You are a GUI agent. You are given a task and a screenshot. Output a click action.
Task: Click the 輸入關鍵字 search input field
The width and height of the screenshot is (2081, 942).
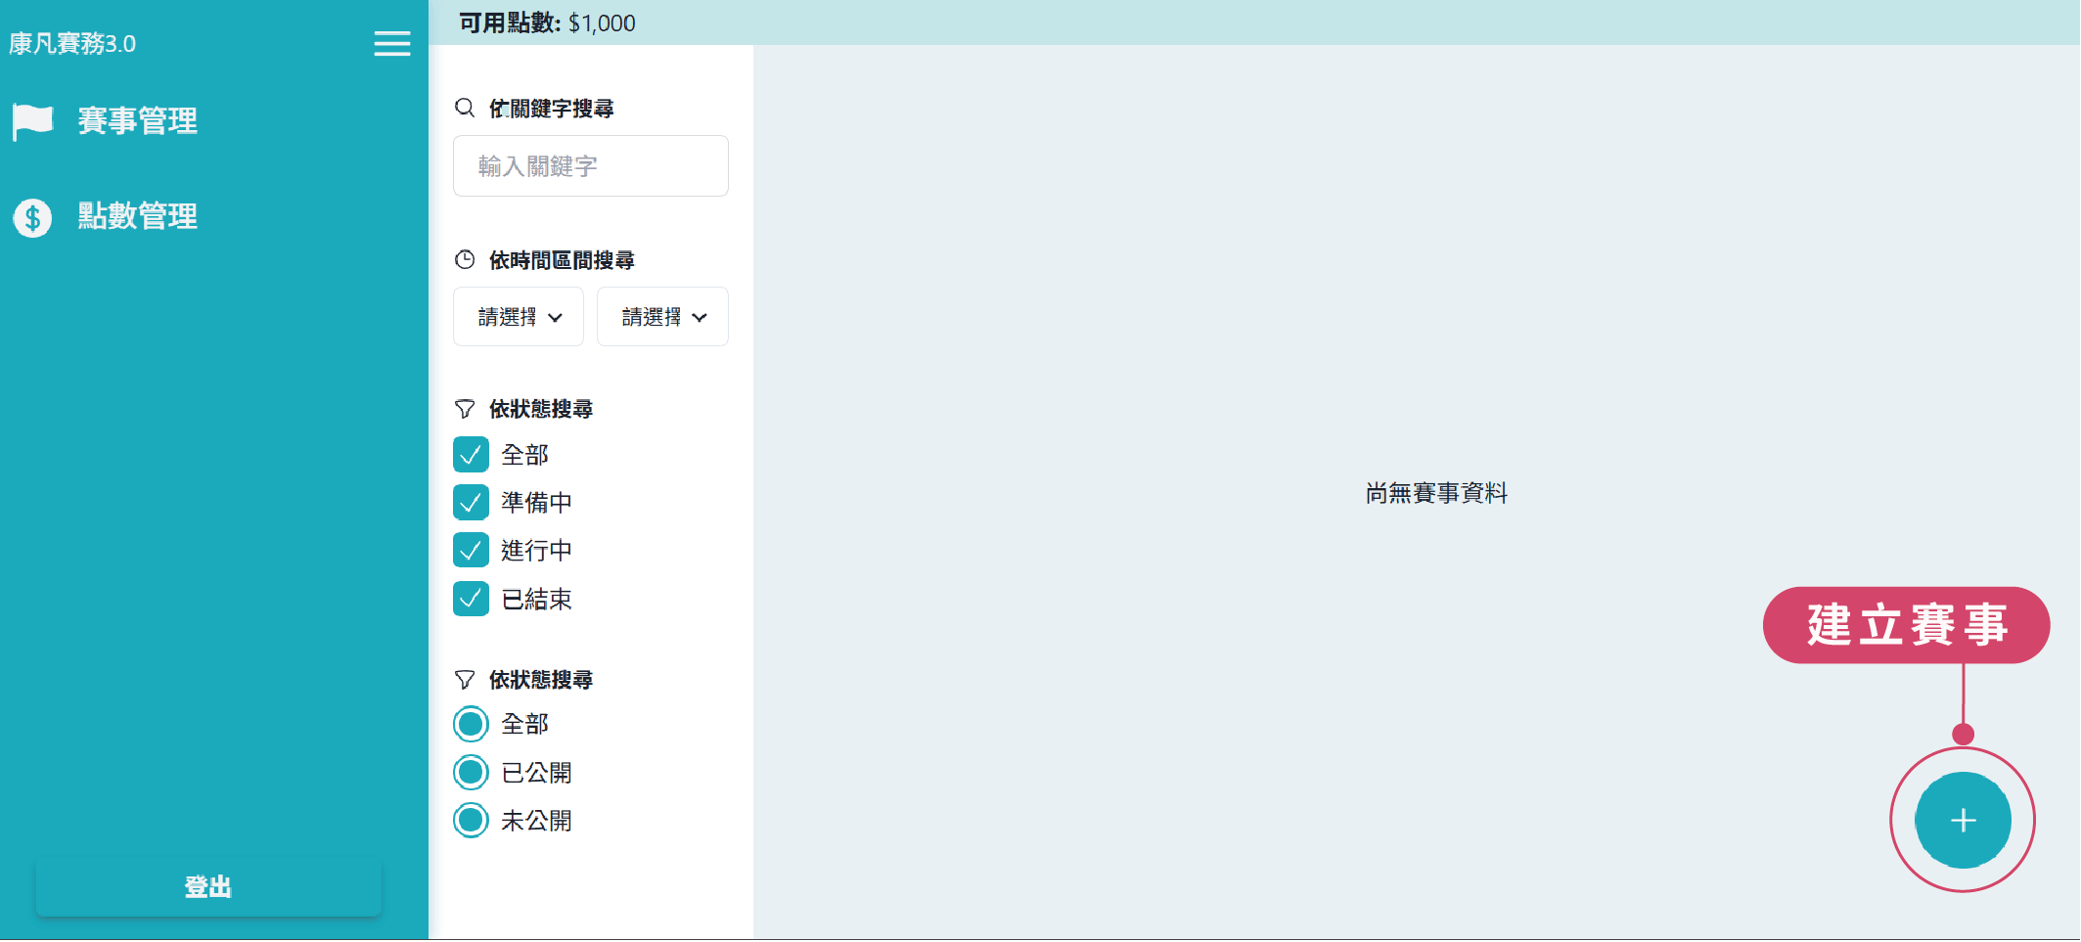tap(590, 166)
